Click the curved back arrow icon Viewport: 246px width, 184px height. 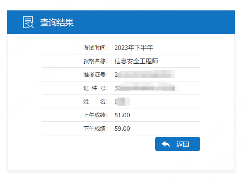tap(166, 144)
